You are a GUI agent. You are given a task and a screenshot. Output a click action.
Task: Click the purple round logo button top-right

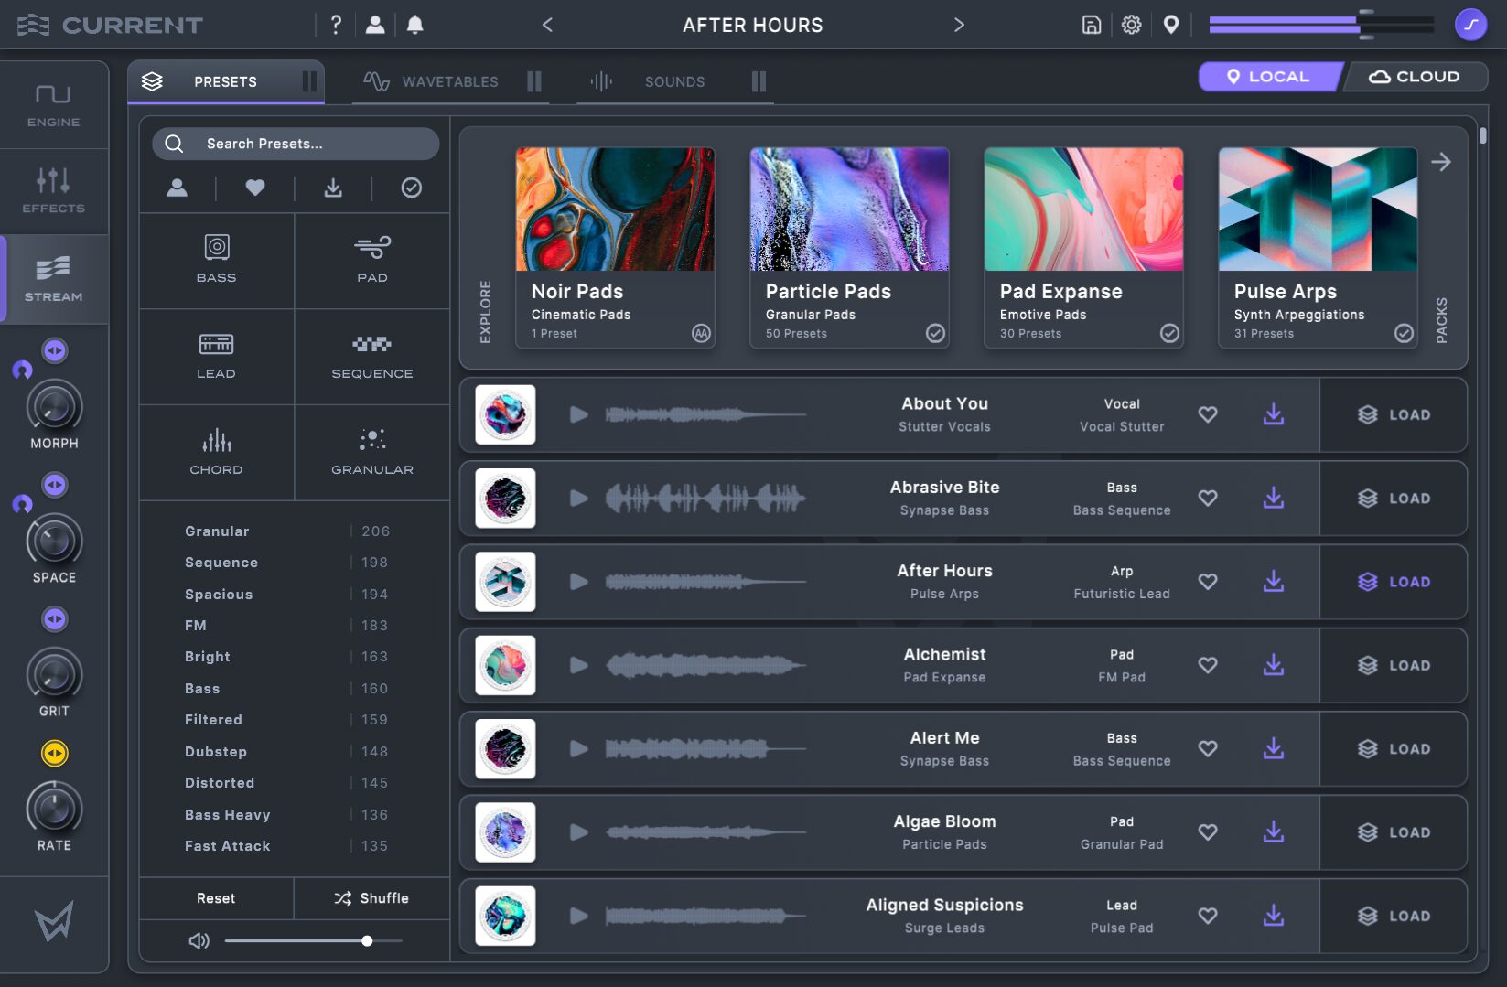[x=1470, y=25]
